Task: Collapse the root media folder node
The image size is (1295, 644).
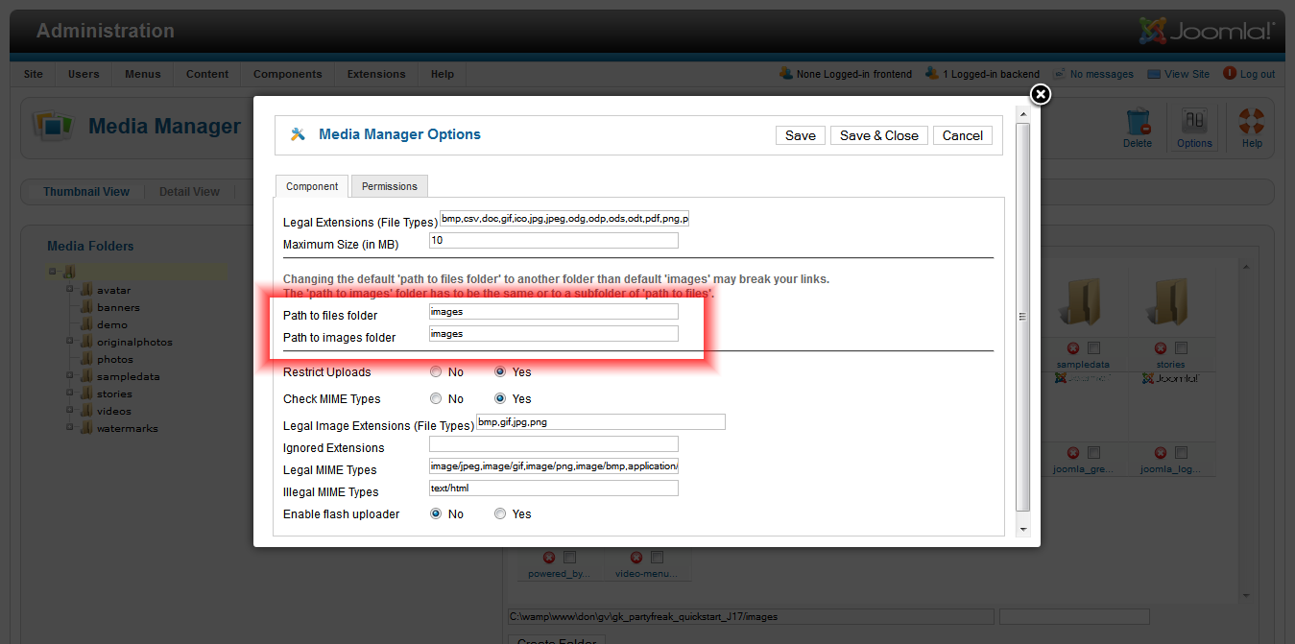Action: 53,273
